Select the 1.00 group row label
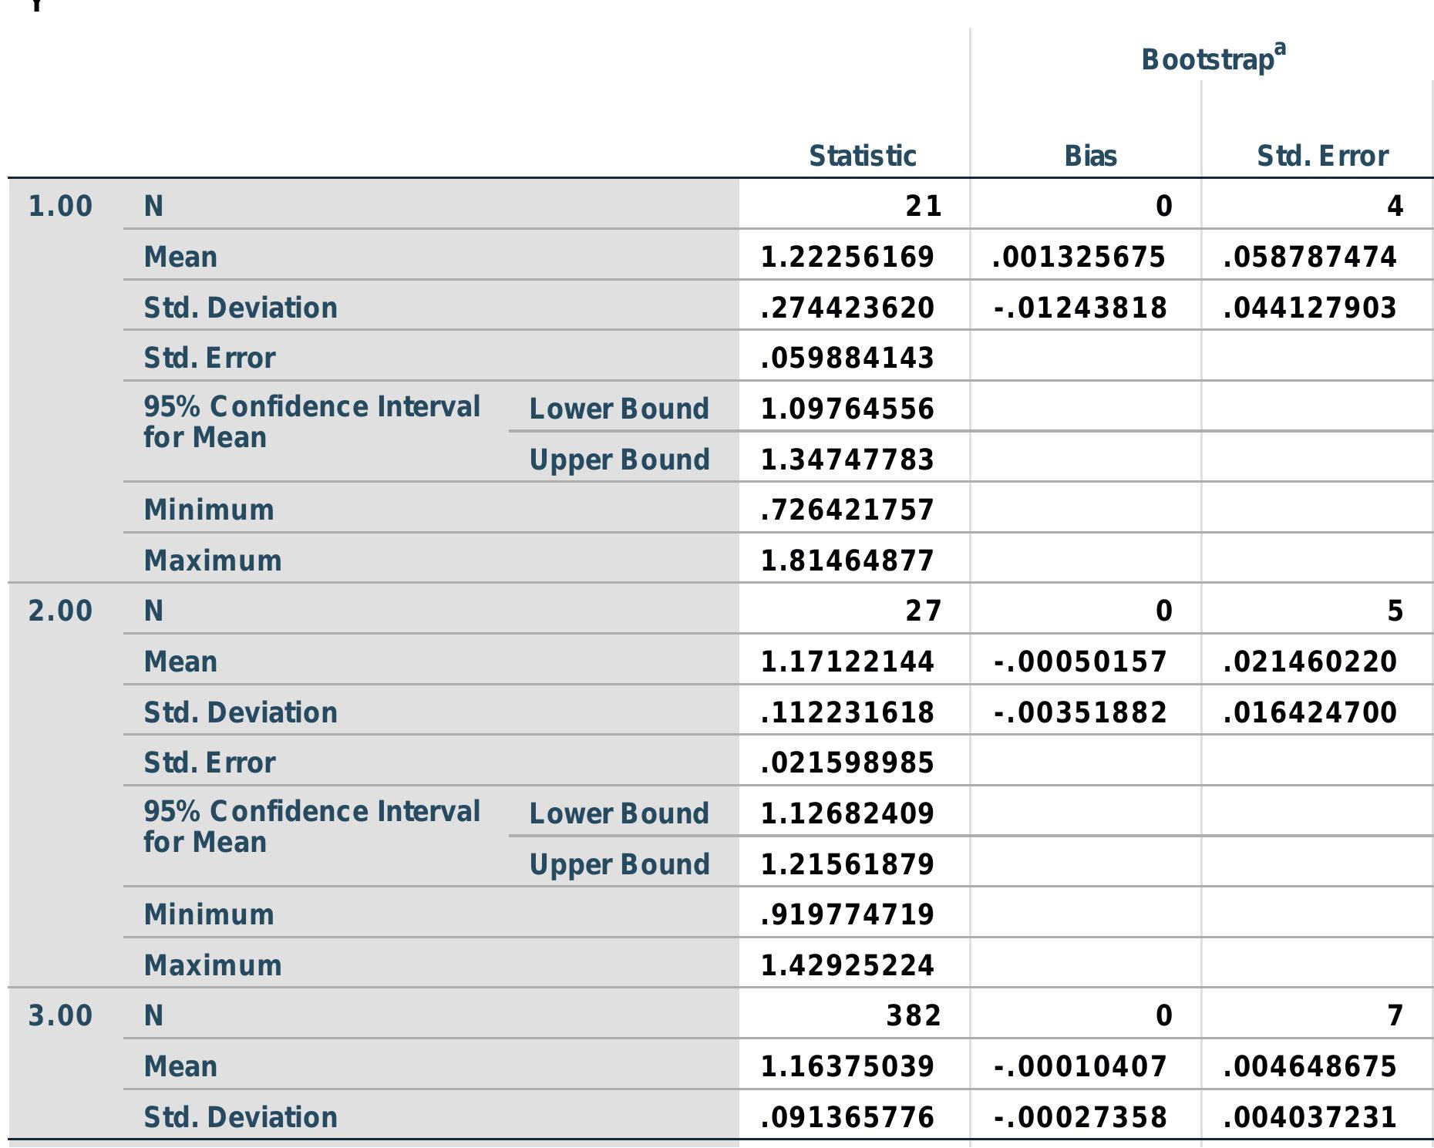Viewport: 1434px width, 1148px height. pyautogui.click(x=60, y=207)
